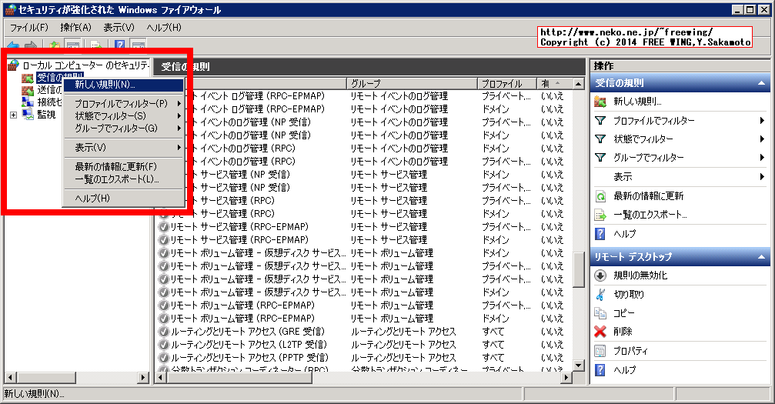This screenshot has height=404, width=775.
Task: Click help icon under 受信の規則 actions section
Action: (600, 234)
